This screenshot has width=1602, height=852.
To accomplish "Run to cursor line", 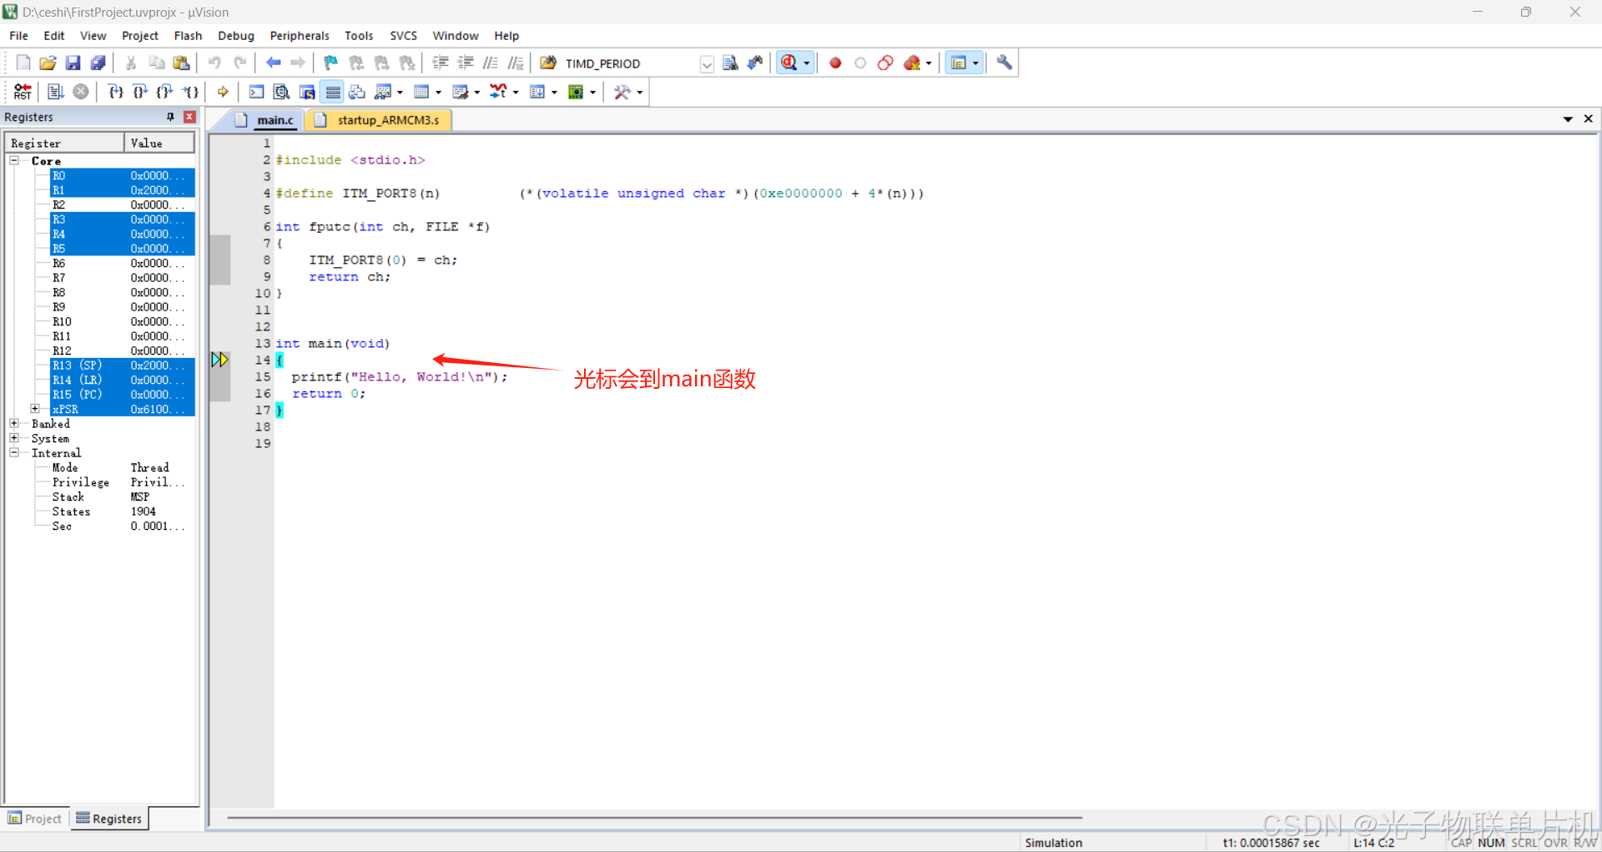I will [190, 92].
